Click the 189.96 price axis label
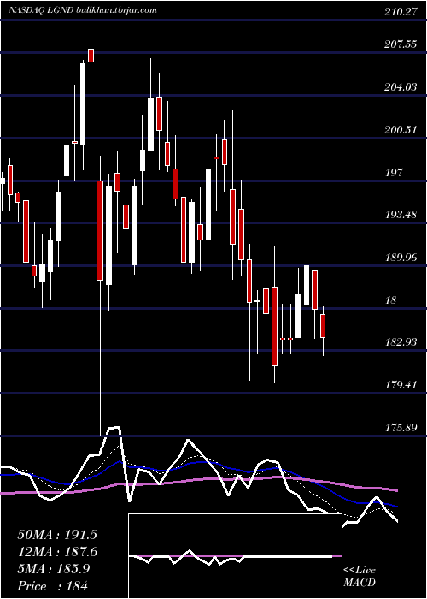Screen dimensions: 427x599 tap(400, 258)
